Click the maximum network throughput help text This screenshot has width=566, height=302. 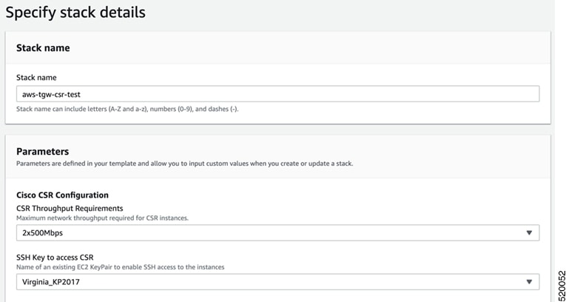103,218
